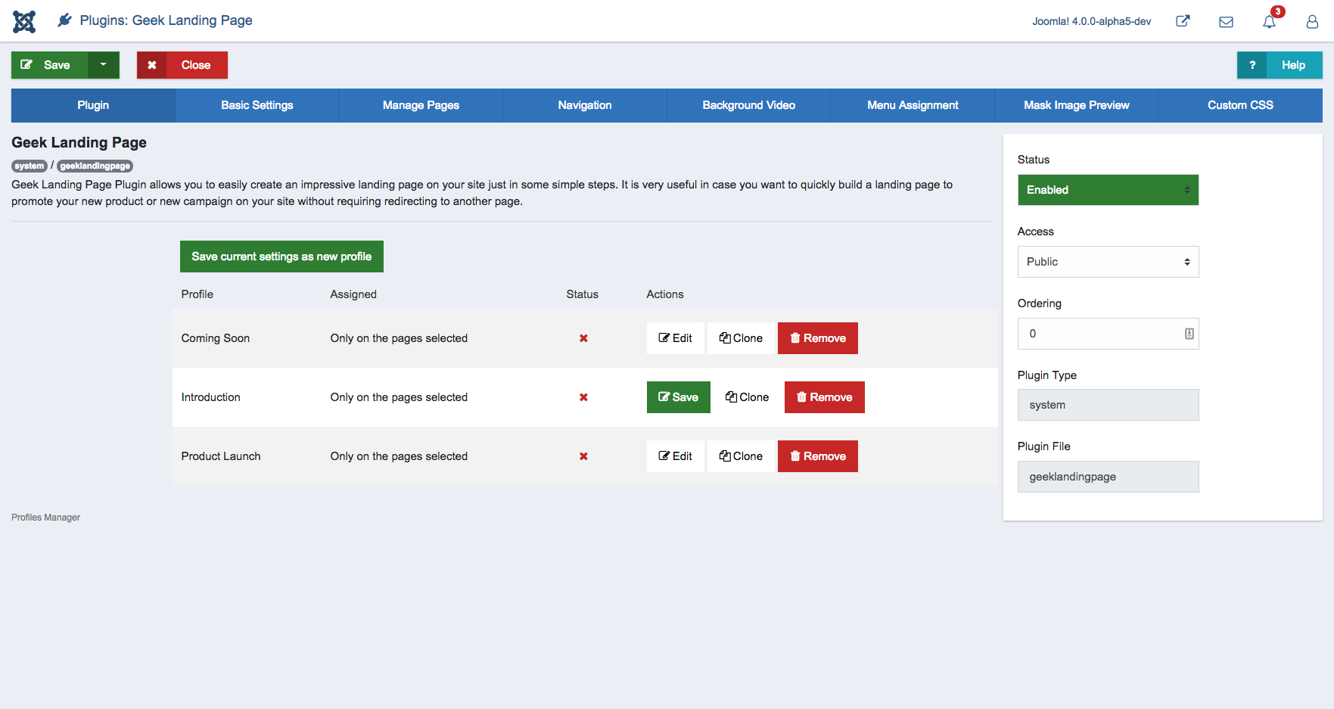Open the Help button
1334x709 pixels.
tap(1280, 65)
